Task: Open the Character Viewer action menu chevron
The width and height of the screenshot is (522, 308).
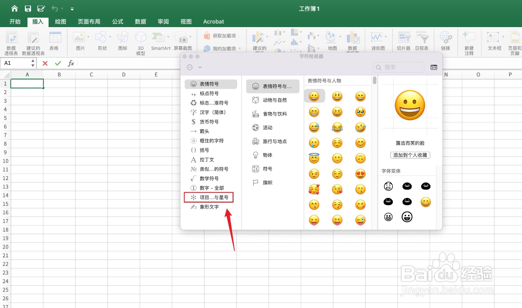Action: pyautogui.click(x=200, y=67)
